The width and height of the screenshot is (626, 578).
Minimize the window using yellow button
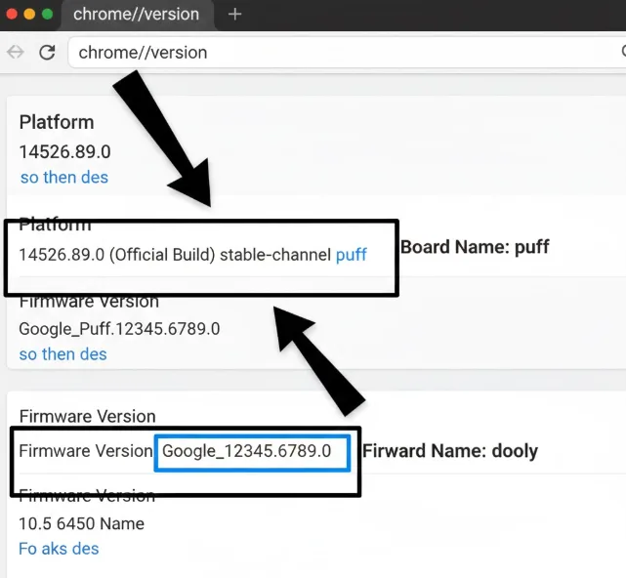click(x=29, y=15)
